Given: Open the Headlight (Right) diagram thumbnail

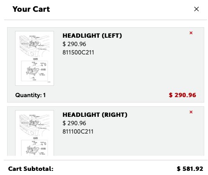Looking at the screenshot, I should 34,133.
